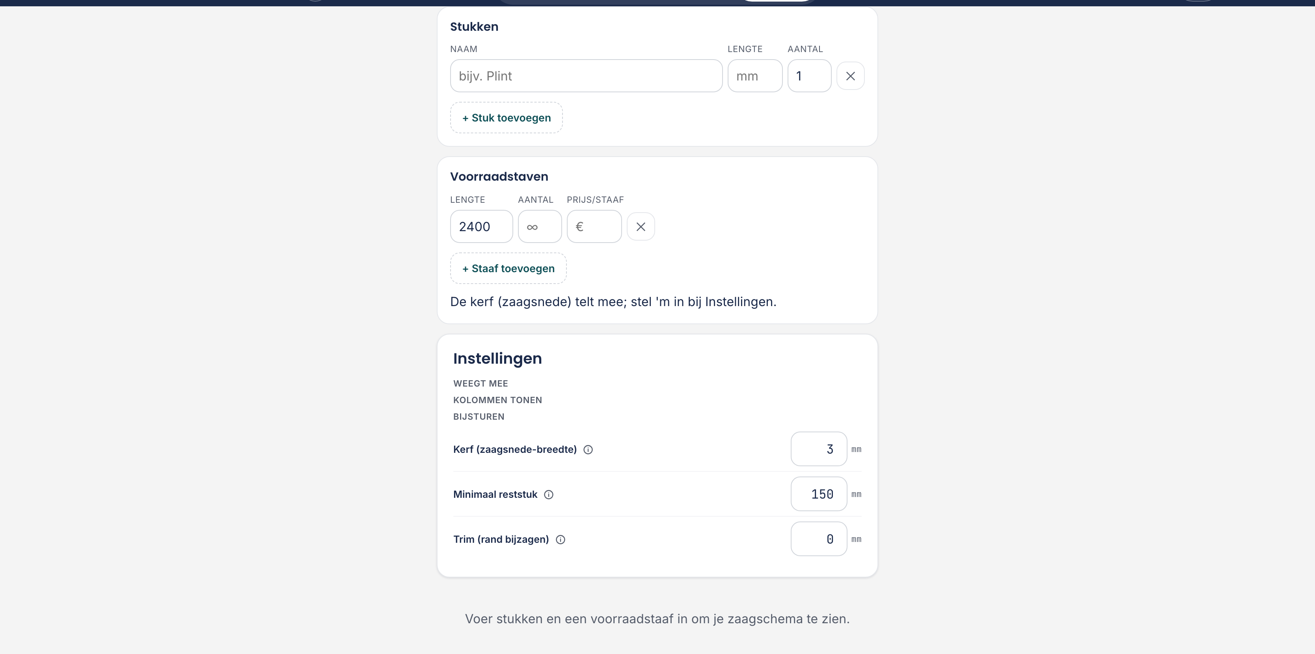The width and height of the screenshot is (1315, 654).
Task: Click the stock Aantal infinity field
Action: (540, 226)
